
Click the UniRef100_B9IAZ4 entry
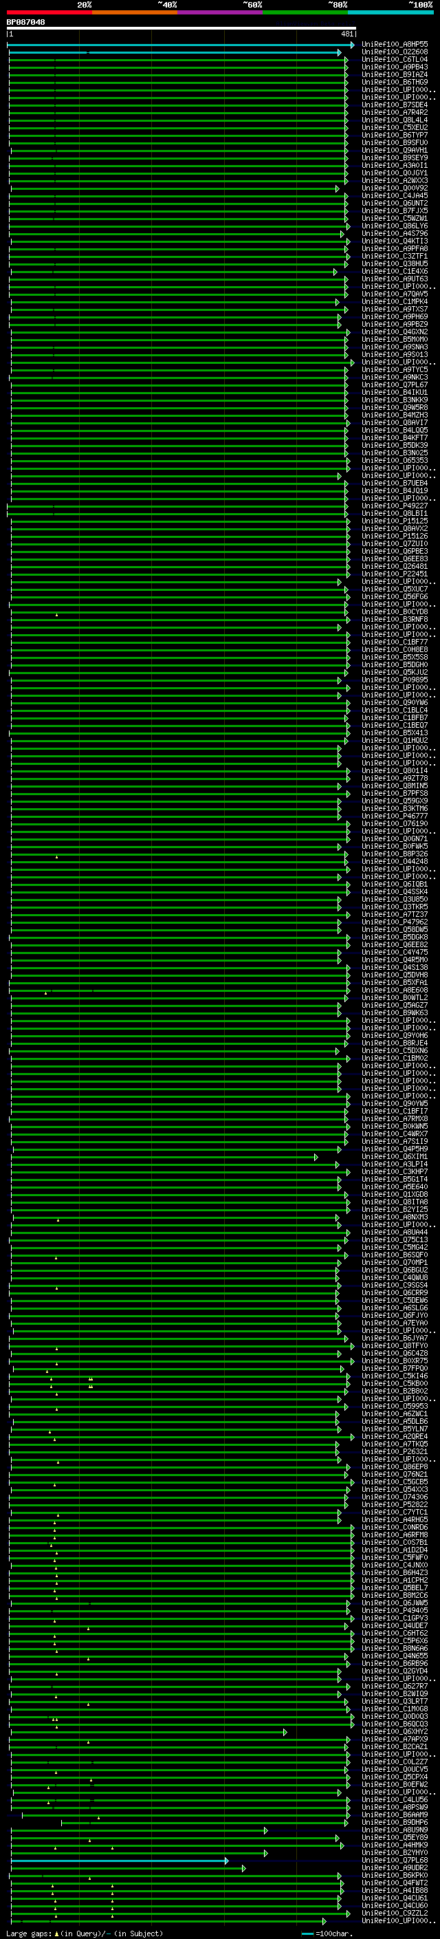pos(395,74)
